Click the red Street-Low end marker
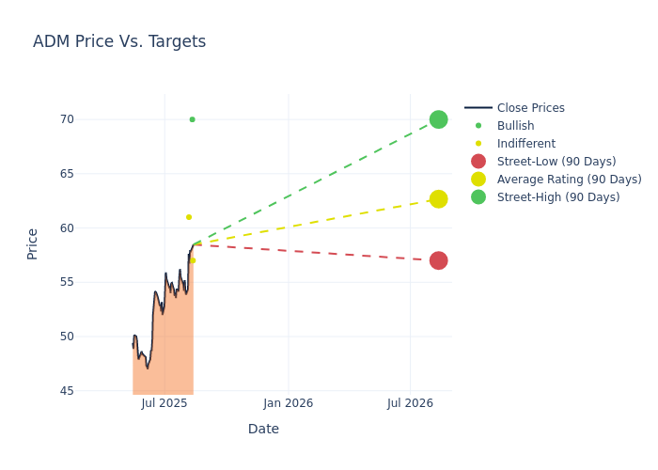This screenshot has width=658, height=470. pyautogui.click(x=438, y=260)
